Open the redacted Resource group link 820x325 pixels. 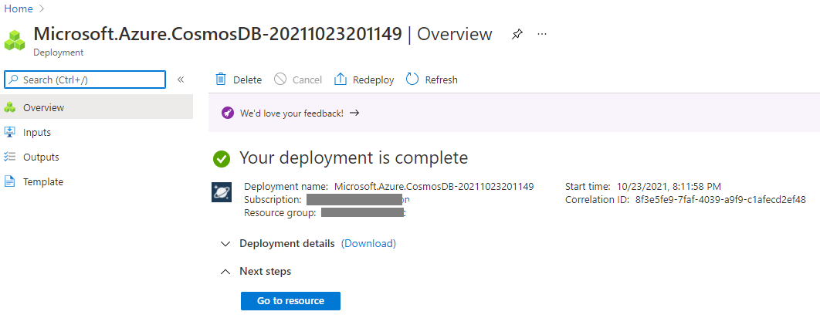364,212
